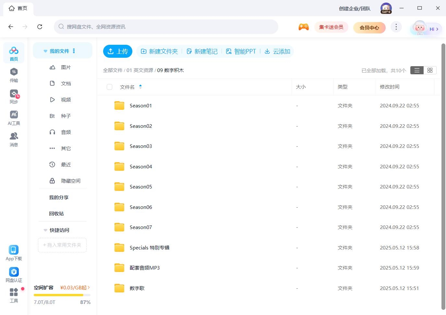Click 新建文件夹 to create folder
Viewport: 446px width, 315px height.
click(x=159, y=51)
